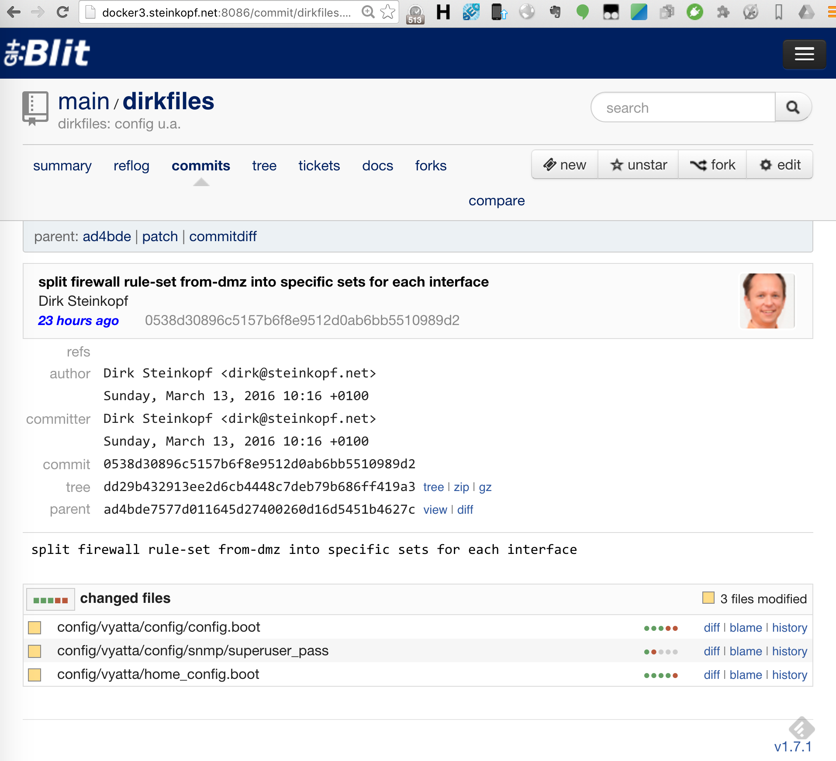Image resolution: width=836 pixels, height=761 pixels.
Task: Click the yellow modified swatch for config.boot
Action: pyautogui.click(x=35, y=628)
